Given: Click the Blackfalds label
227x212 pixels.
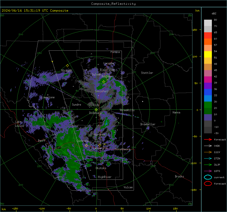Looking at the screenshot, I should 107,70.
